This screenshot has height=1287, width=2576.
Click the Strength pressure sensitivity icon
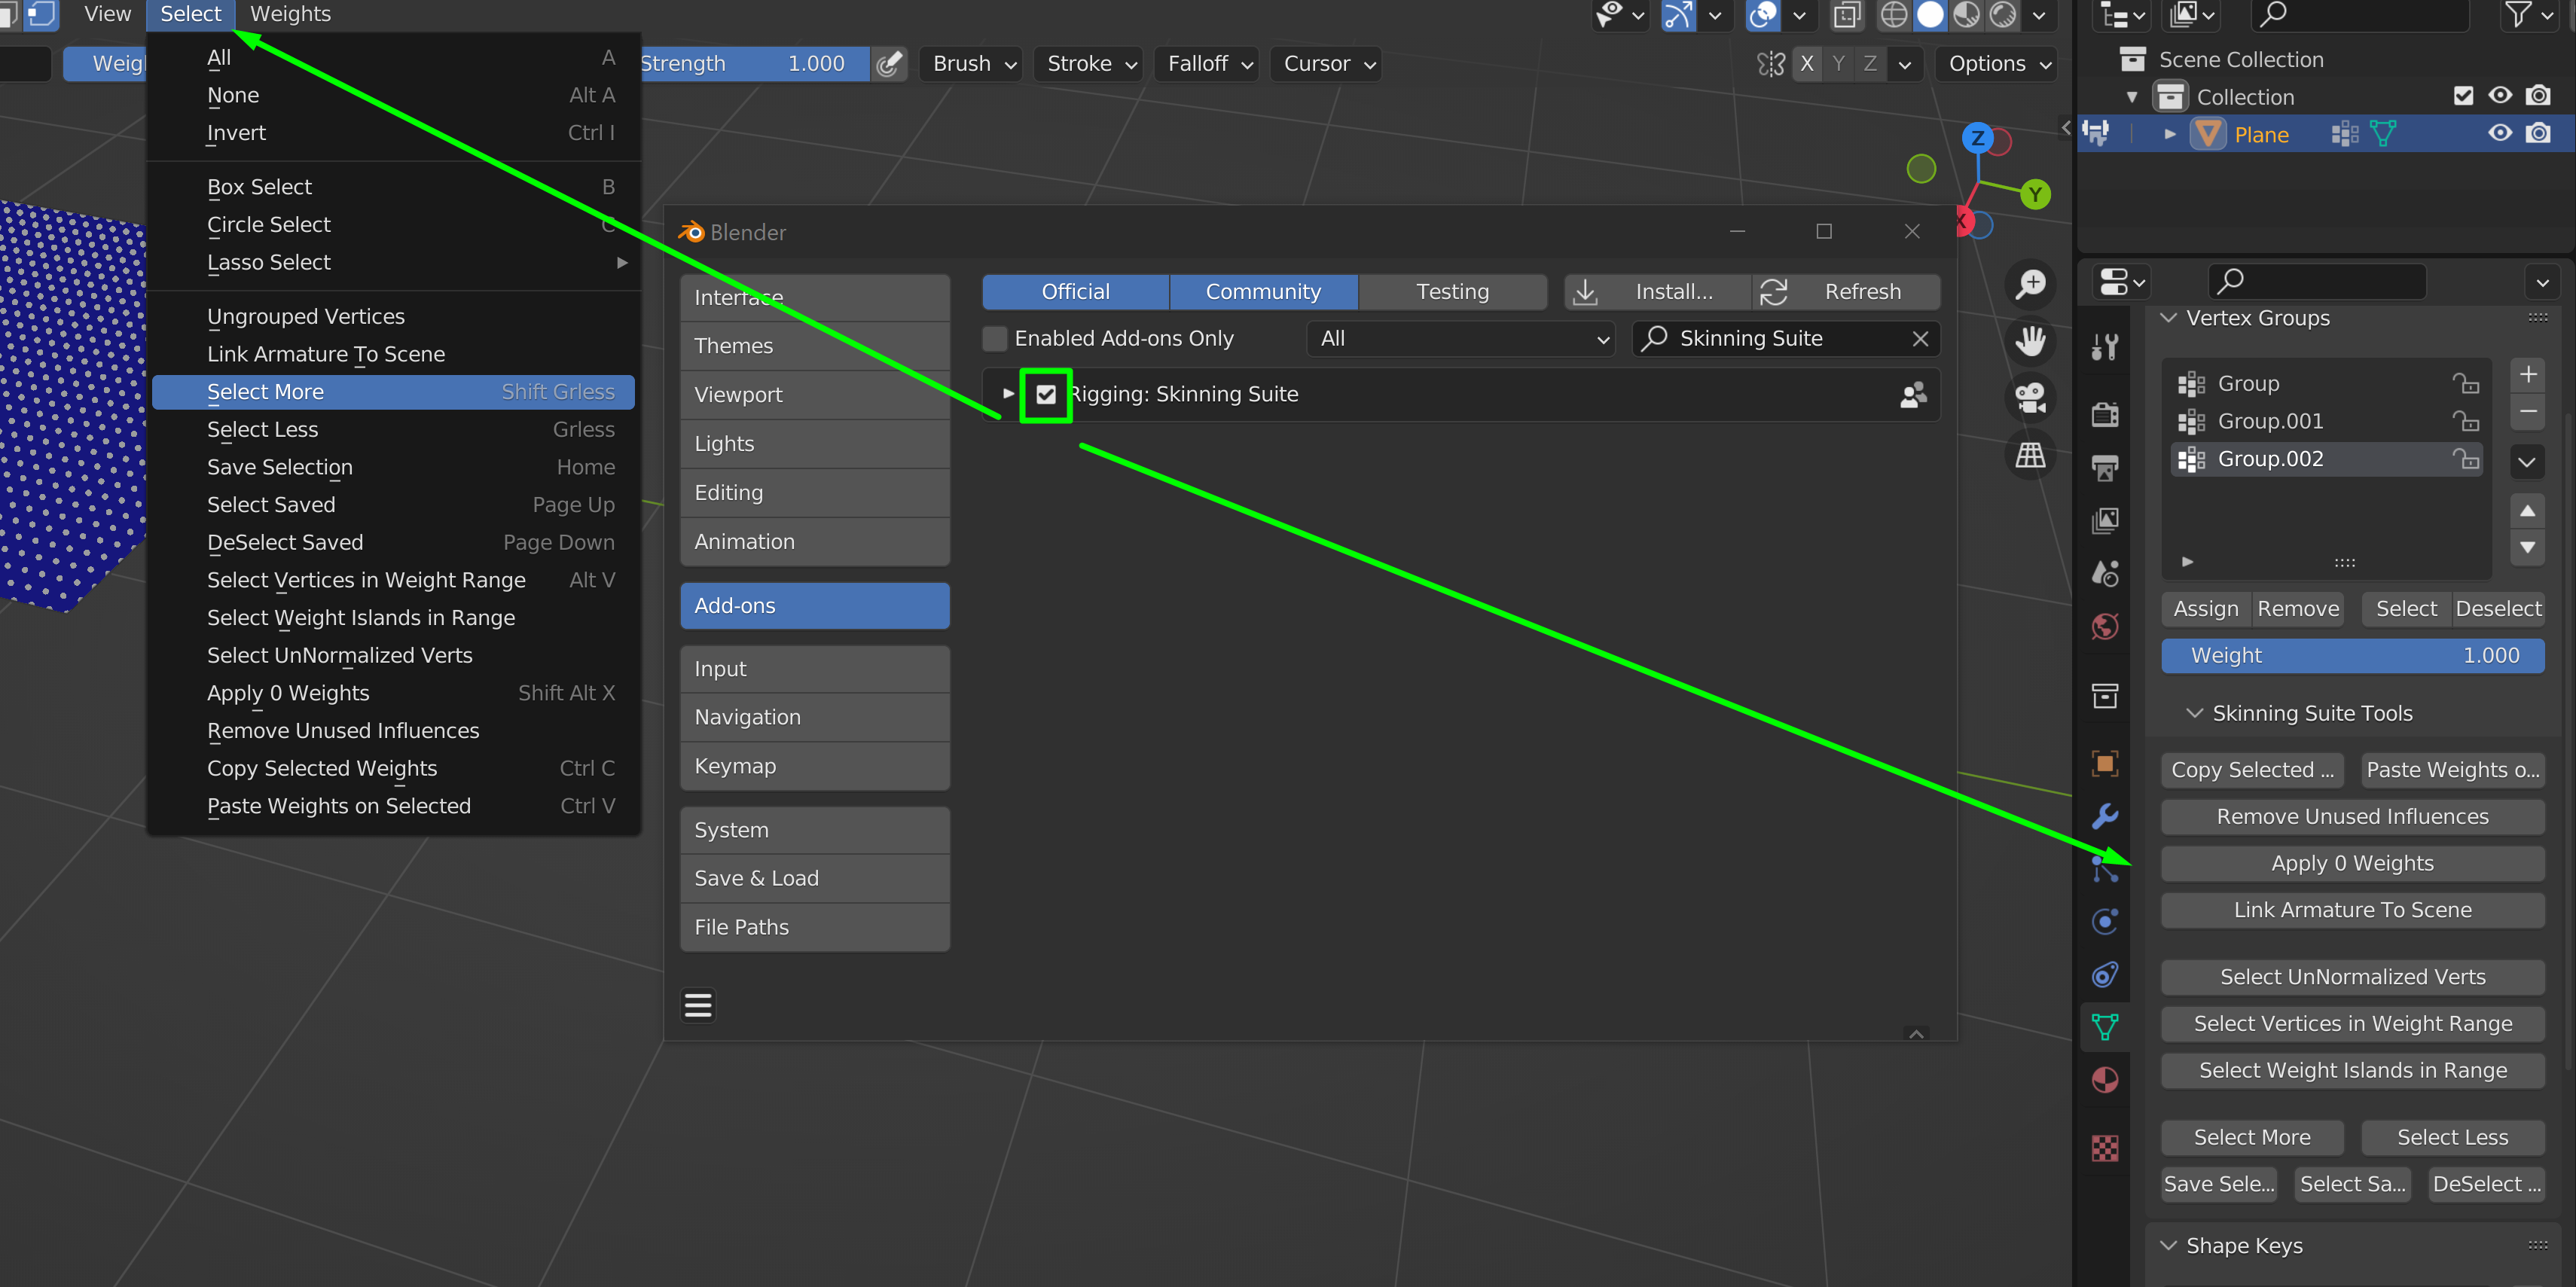[x=889, y=64]
